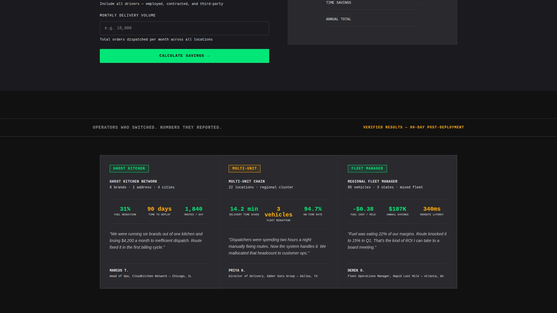Click the 3 vehicles fleet reduction stat
Screen dimensions: 557x313
[x=278, y=214]
